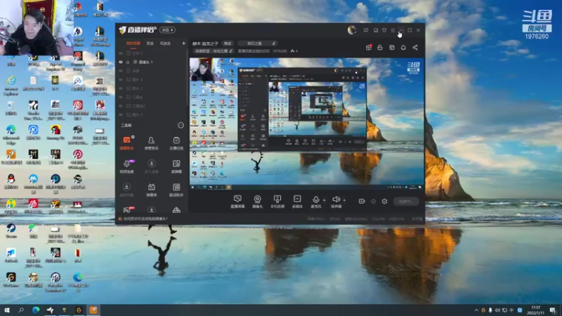Image resolution: width=562 pixels, height=316 pixels.
Task: Collapse the 工具箱 toolbox section
Action: [x=181, y=126]
